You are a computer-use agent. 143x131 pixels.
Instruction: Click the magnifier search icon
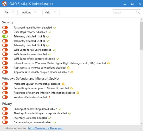coord(138,12)
